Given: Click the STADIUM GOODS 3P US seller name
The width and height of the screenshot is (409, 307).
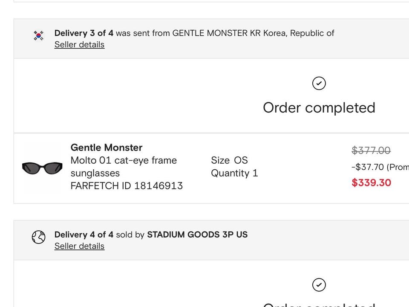Looking at the screenshot, I should tap(197, 235).
